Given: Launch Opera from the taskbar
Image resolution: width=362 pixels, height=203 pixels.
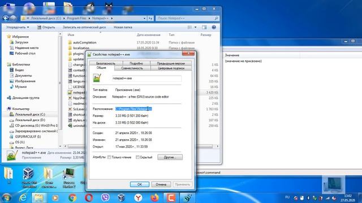Looking at the screenshot, I should pos(89,198).
